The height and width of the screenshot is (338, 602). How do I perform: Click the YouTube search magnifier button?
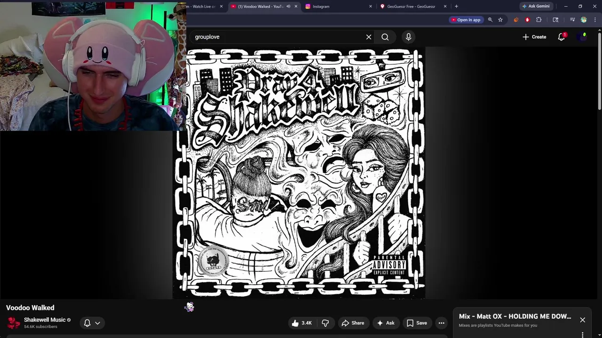click(x=385, y=37)
